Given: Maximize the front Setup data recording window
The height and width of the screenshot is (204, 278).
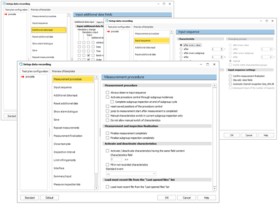Looking at the screenshot, I should point(208,64).
